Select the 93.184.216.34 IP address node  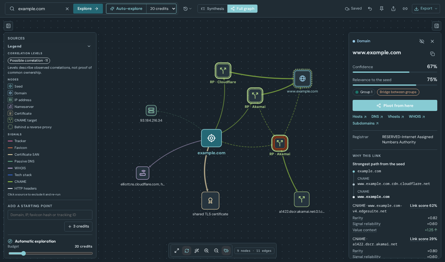(x=151, y=110)
